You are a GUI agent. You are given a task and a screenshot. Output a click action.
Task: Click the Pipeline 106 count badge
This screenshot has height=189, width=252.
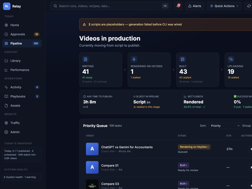click(36, 43)
